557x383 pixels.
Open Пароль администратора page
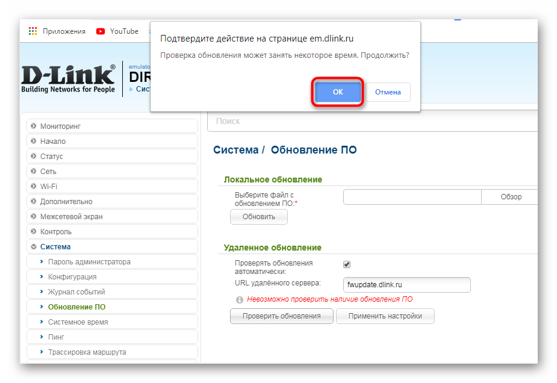pos(112,261)
